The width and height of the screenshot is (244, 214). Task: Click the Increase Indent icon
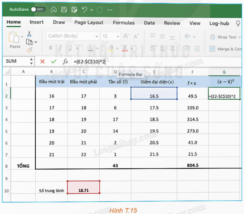pos(197,49)
